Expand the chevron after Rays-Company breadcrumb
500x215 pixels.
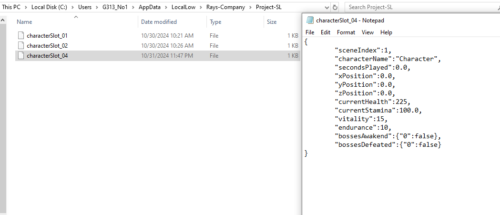pos(250,7)
